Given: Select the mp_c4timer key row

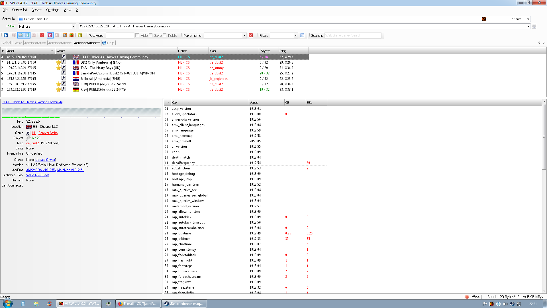Looking at the screenshot, I should click(246, 239).
